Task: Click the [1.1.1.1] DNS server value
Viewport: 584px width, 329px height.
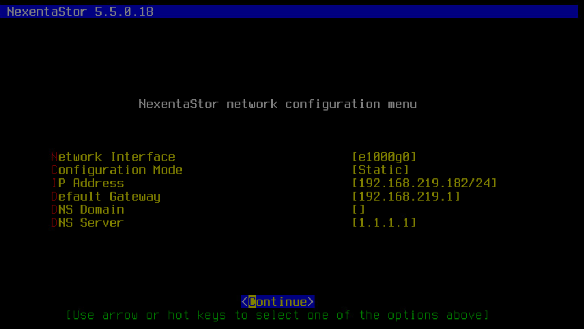Action: click(x=384, y=223)
